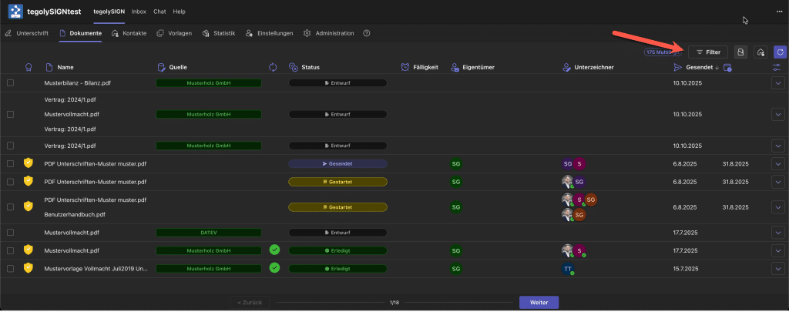The width and height of the screenshot is (789, 312).
Task: Expand the dropdown on the Gesendet status row
Action: click(x=778, y=163)
